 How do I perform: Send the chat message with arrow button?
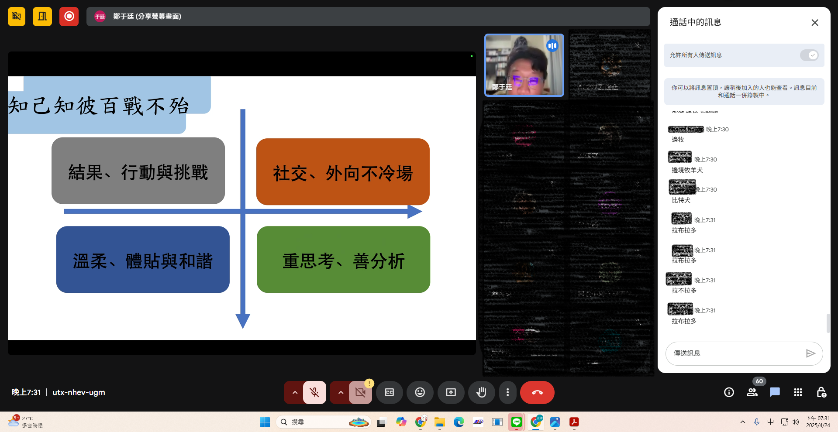tap(810, 353)
